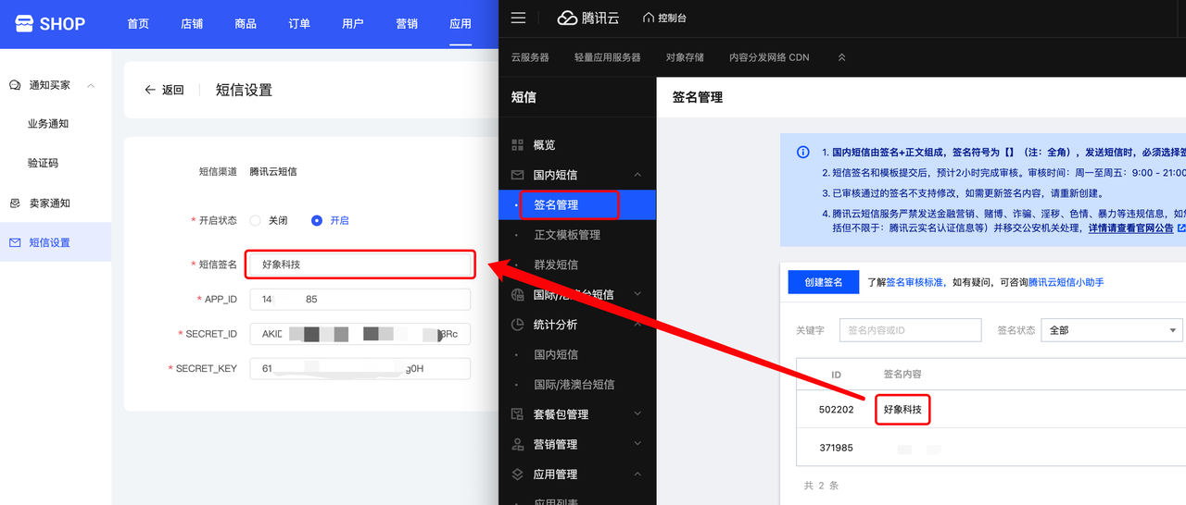The image size is (1186, 505).
Task: Click the 短信签名 input field
Action: [x=360, y=264]
